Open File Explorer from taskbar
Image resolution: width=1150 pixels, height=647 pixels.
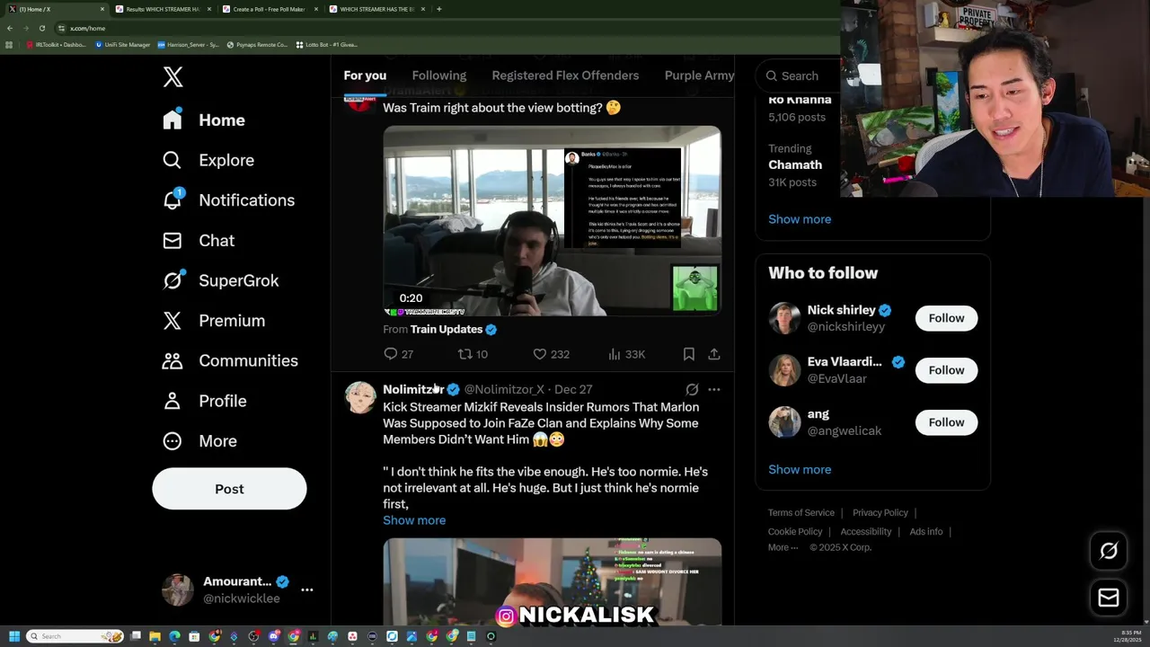pos(155,636)
